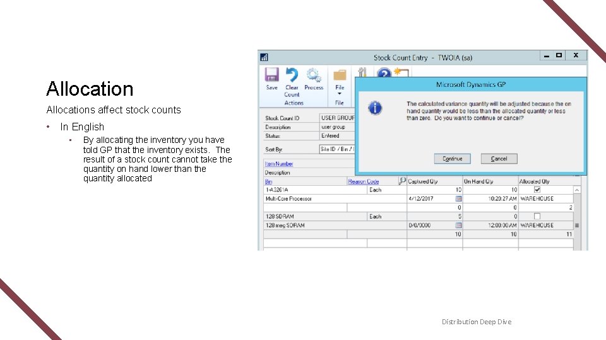Click the blue information icon in the dialog
Viewport: 606px width, 340px height.
pos(375,108)
